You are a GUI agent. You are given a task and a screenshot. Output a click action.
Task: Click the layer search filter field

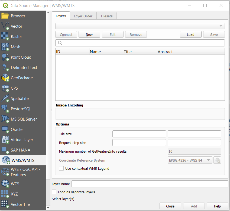tap(140, 43)
